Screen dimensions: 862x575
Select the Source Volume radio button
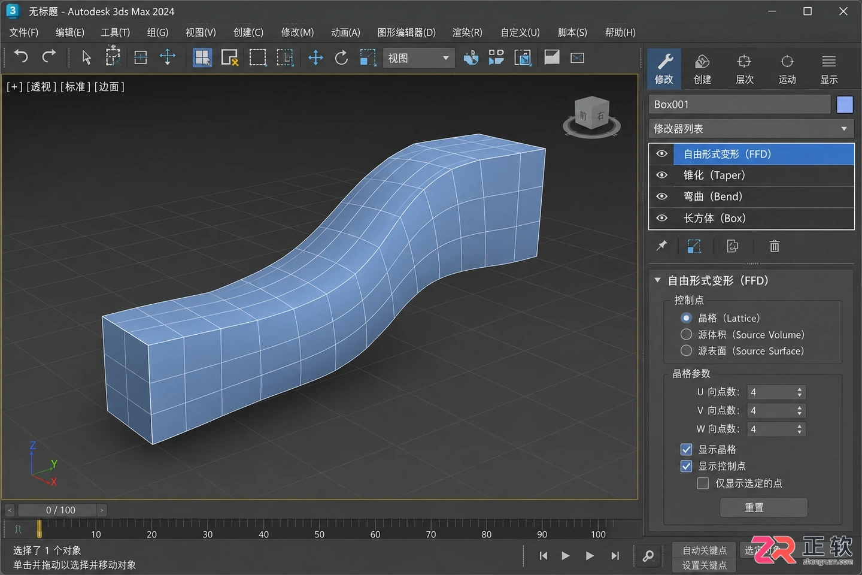687,334
